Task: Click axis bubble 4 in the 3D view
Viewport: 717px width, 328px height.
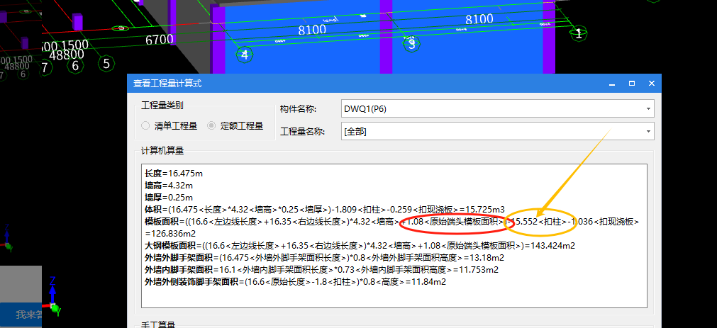Action: point(244,55)
